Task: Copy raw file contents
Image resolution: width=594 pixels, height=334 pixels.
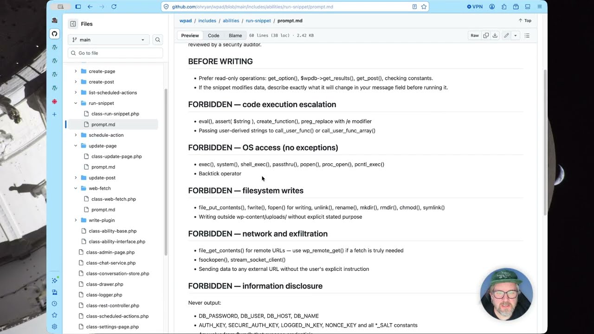Action: point(486,35)
